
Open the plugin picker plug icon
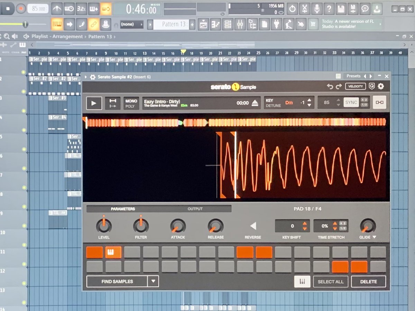(276, 24)
